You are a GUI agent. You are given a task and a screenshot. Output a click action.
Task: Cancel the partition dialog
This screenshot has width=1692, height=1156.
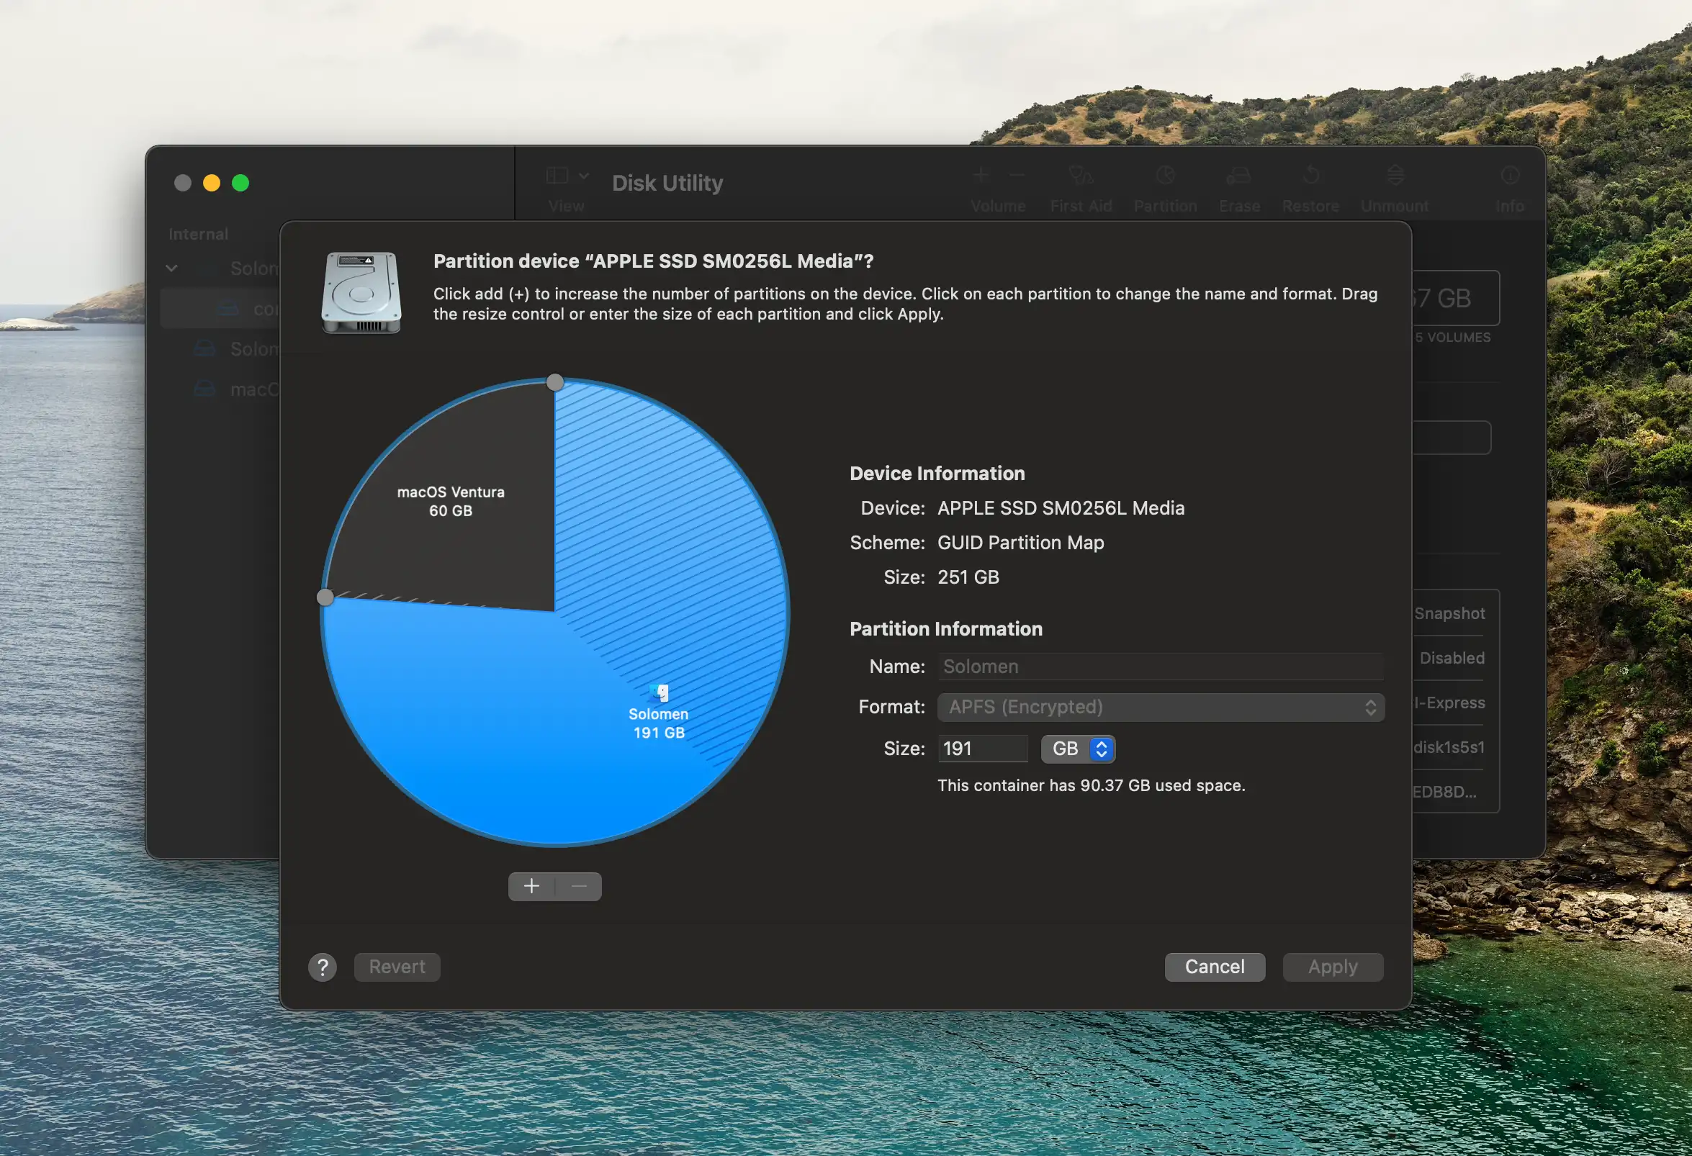1215,967
